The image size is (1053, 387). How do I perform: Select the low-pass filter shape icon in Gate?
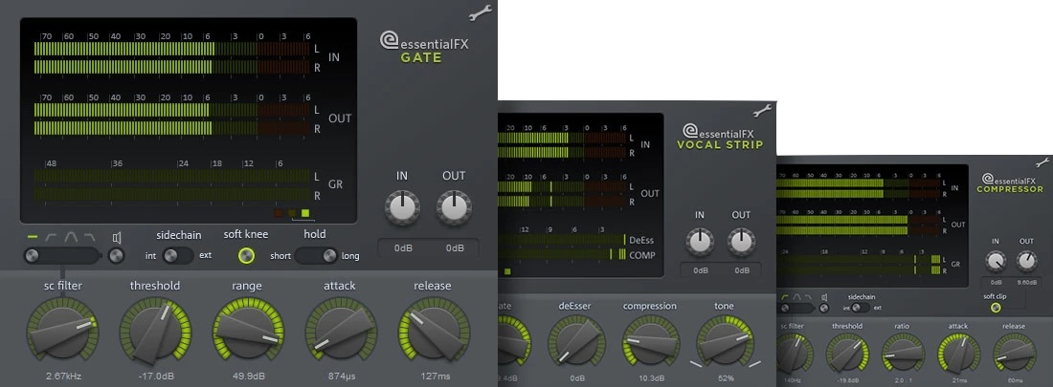coord(90,237)
